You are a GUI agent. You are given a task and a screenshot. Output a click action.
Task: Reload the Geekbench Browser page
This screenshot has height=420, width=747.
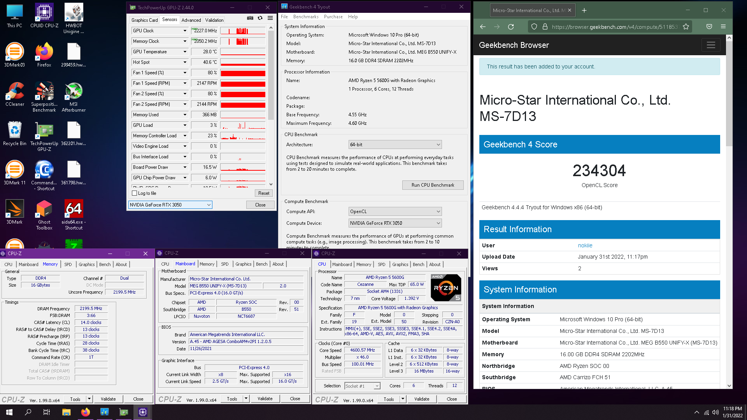click(x=511, y=26)
